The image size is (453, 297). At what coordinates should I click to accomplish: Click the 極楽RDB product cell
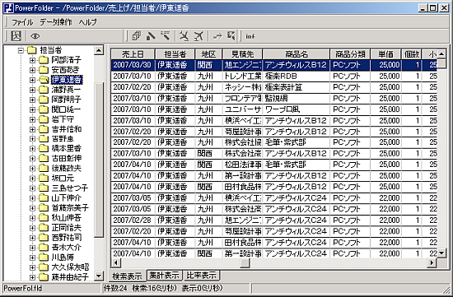(297, 77)
